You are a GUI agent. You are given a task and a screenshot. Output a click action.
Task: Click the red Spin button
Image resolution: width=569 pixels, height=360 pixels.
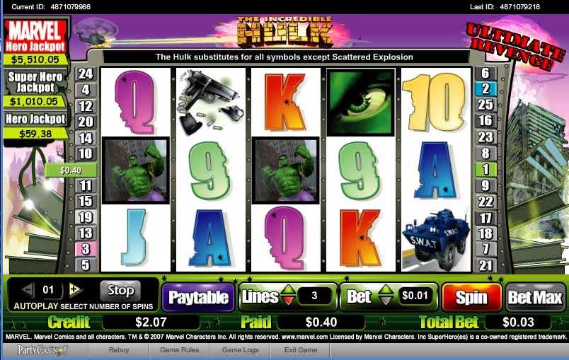click(471, 297)
